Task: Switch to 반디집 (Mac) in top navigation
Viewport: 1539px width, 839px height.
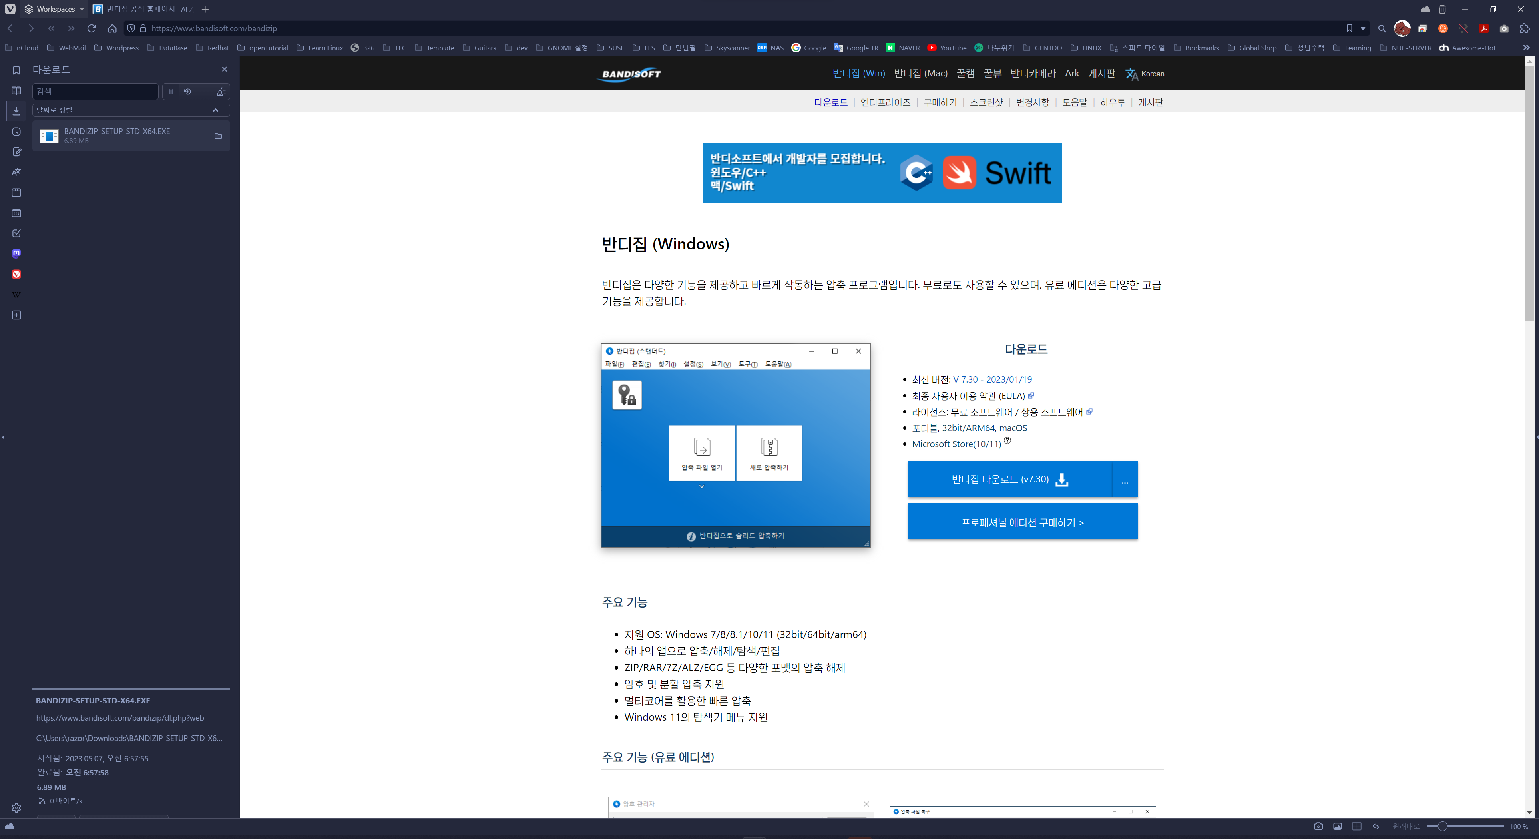Action: click(x=920, y=73)
